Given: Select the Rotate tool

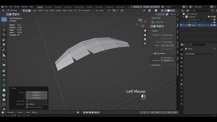Looking at the screenshot, I should tap(4, 35).
